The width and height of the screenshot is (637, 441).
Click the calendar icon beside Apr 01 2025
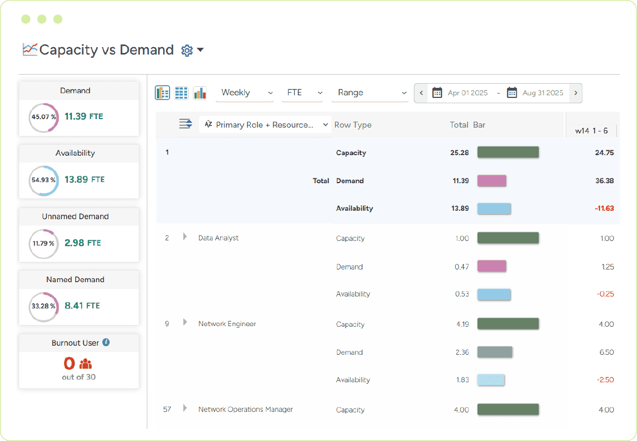point(437,92)
